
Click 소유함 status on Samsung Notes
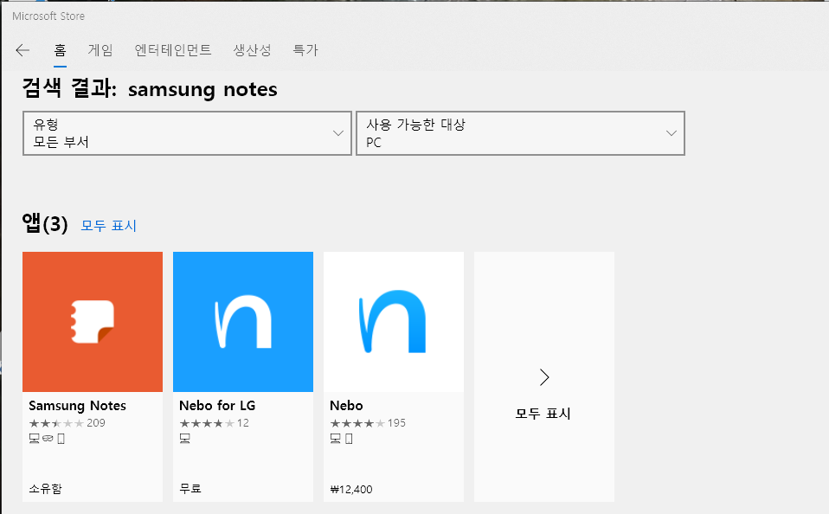tap(46, 489)
